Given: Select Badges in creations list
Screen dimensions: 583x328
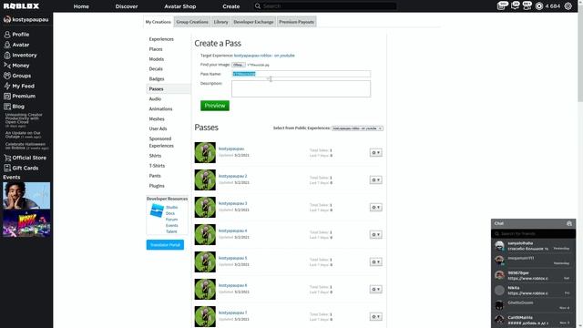Looking at the screenshot, I should point(157,79).
